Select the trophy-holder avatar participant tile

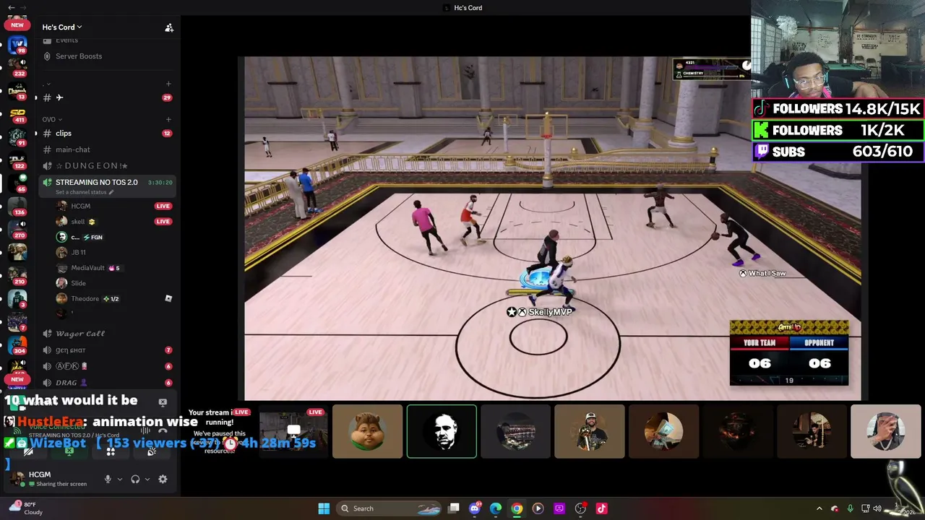click(x=590, y=431)
